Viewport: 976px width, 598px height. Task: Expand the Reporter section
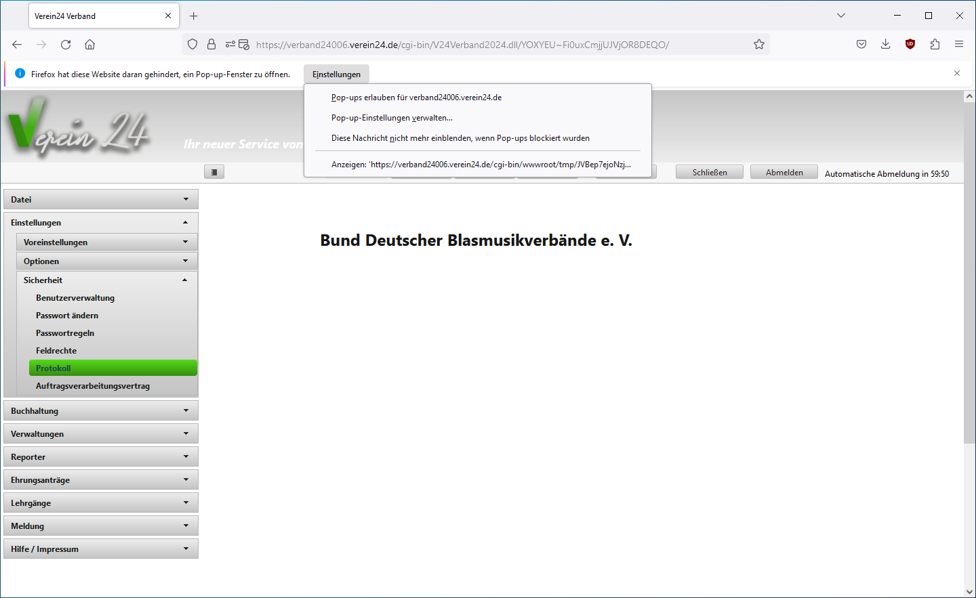pyautogui.click(x=101, y=456)
